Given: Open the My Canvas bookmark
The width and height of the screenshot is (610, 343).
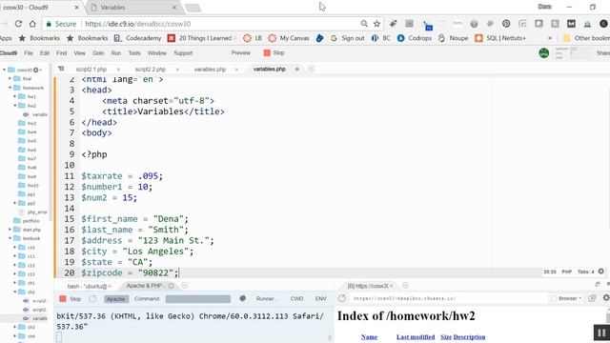Looking at the screenshot, I should (x=289, y=38).
